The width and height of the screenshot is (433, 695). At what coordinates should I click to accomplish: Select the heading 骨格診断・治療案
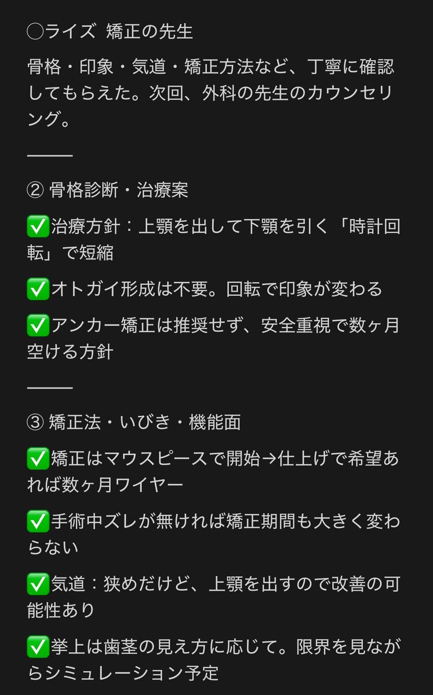[x=119, y=191]
